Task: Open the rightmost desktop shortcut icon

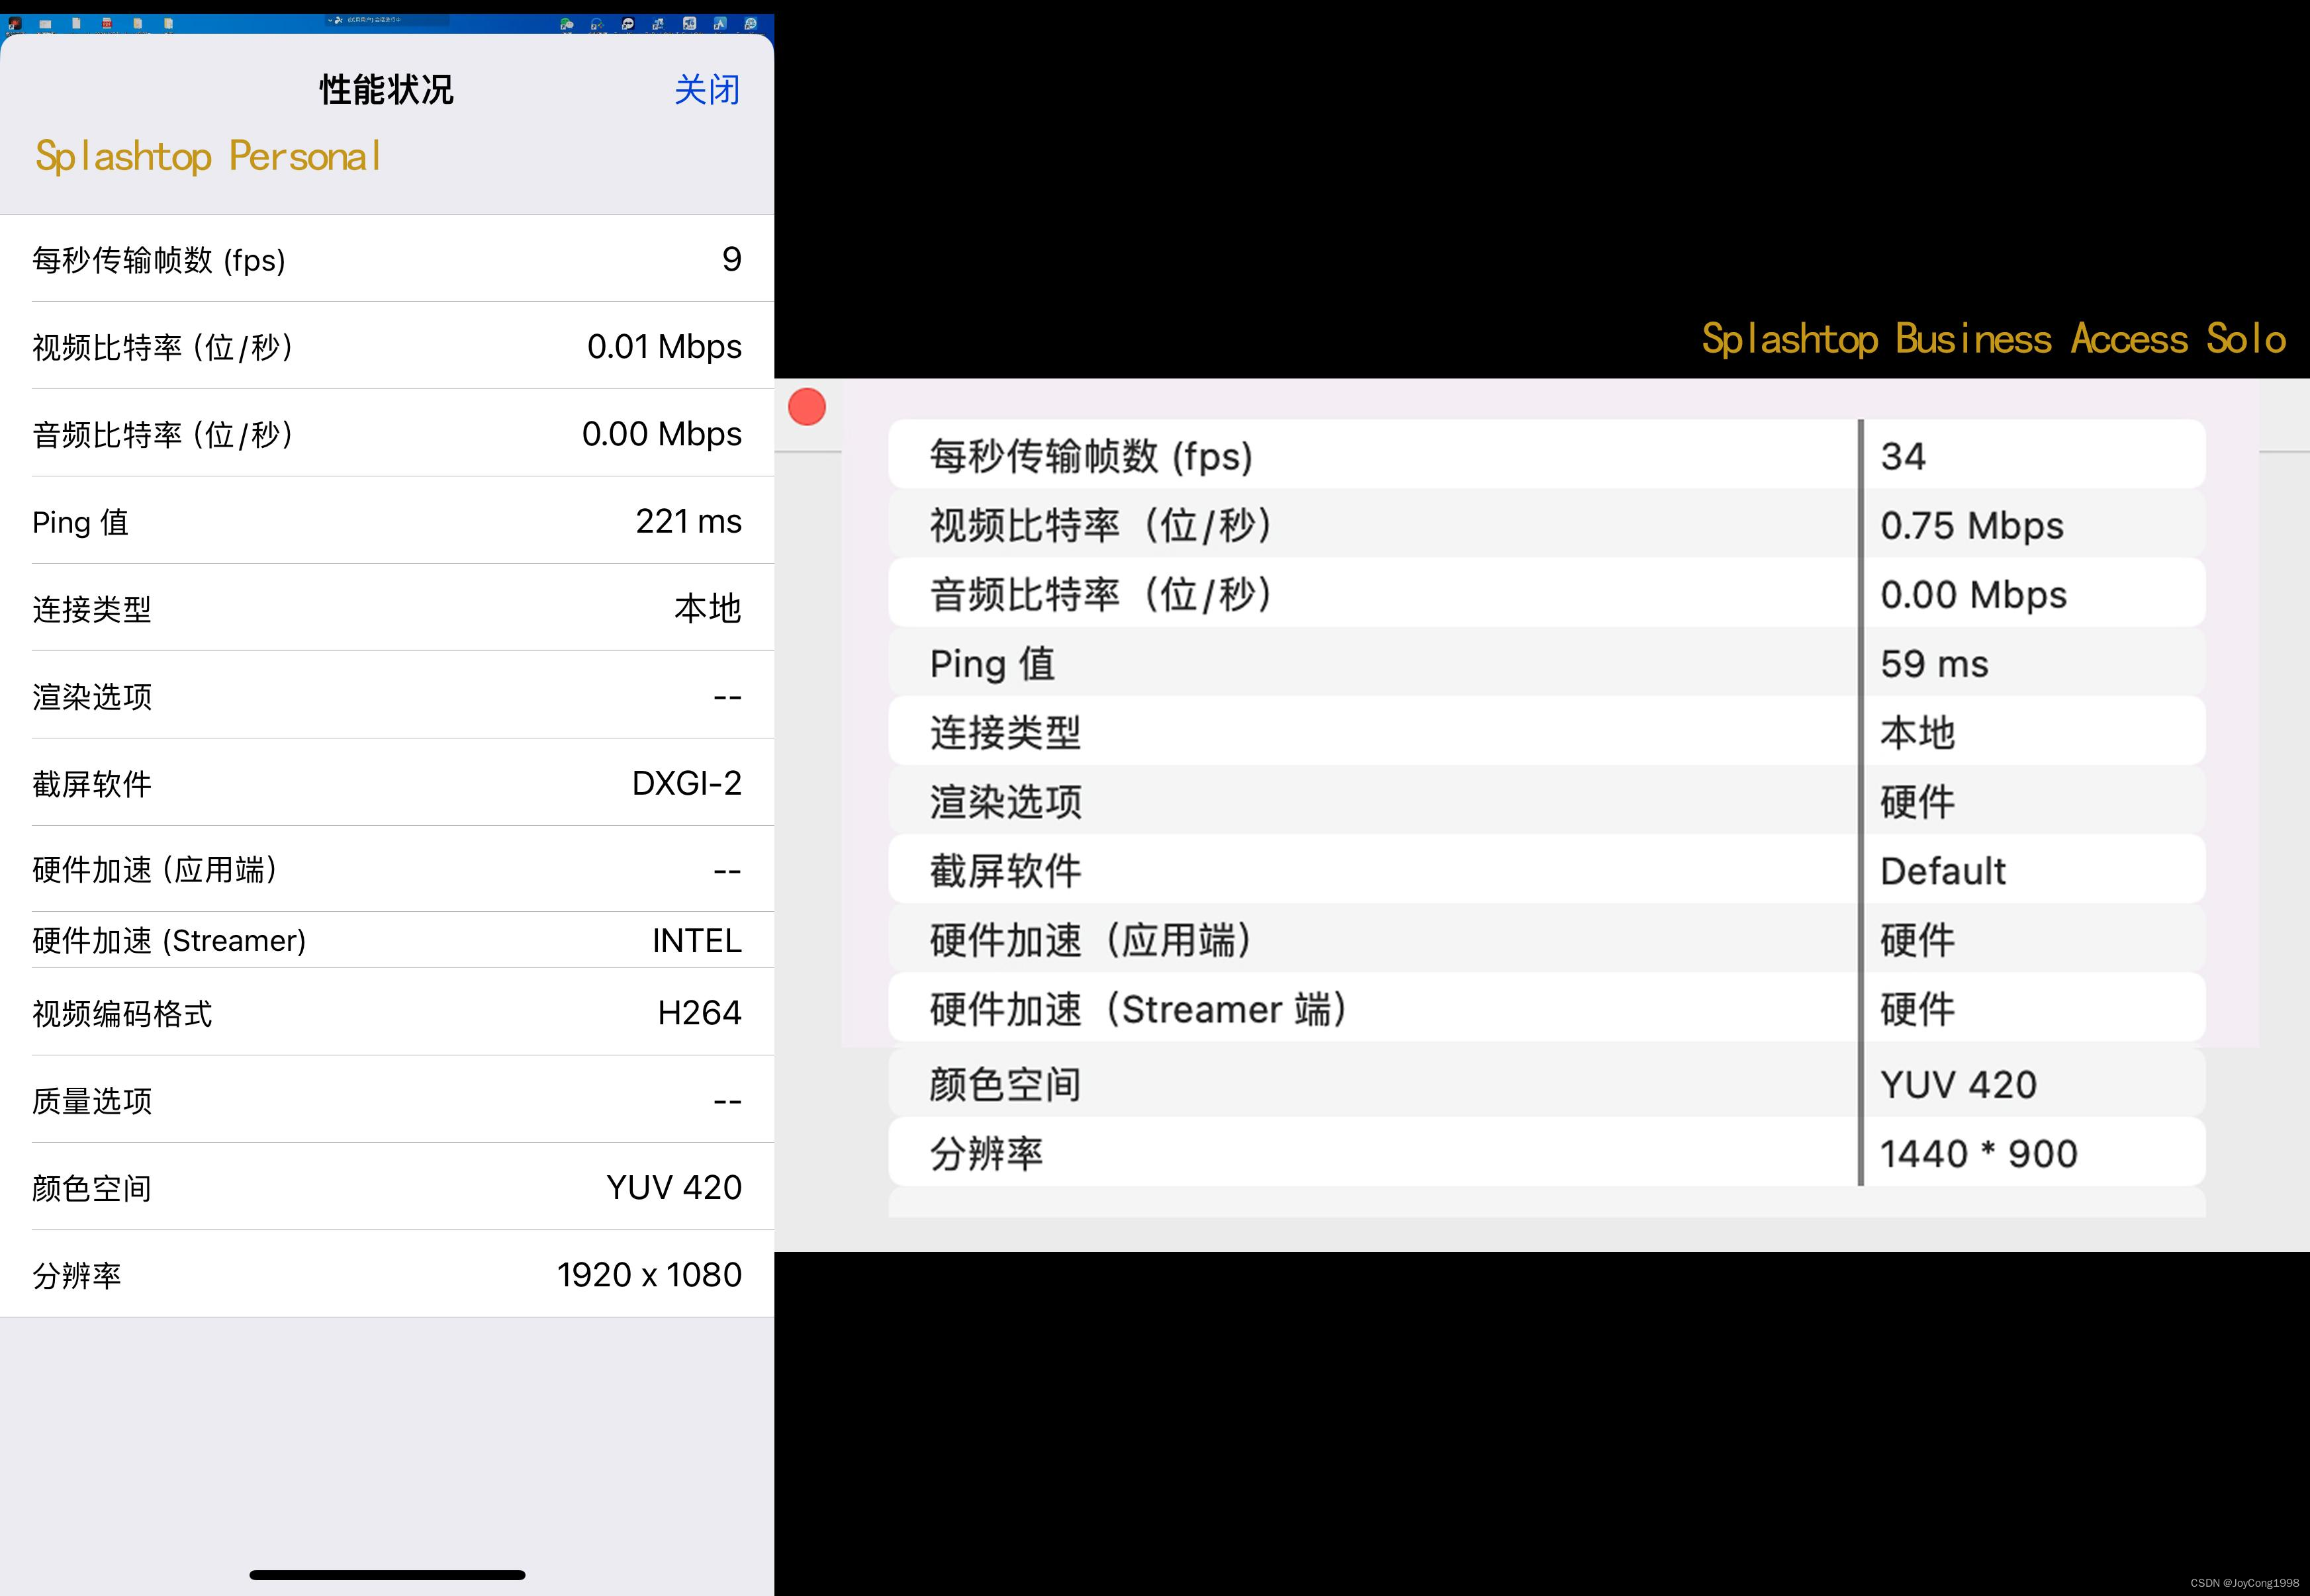Action: [750, 24]
